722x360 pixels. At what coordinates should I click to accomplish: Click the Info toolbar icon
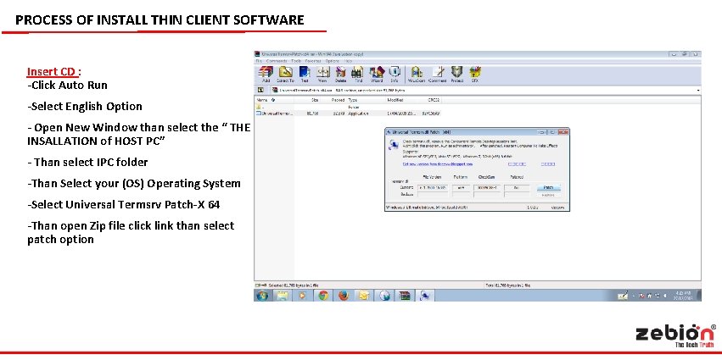pos(395,74)
